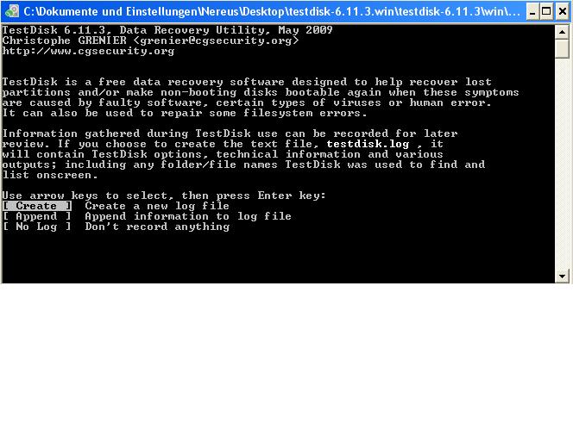Pick the No Log option
The height and width of the screenshot is (441, 573).
coord(37,227)
